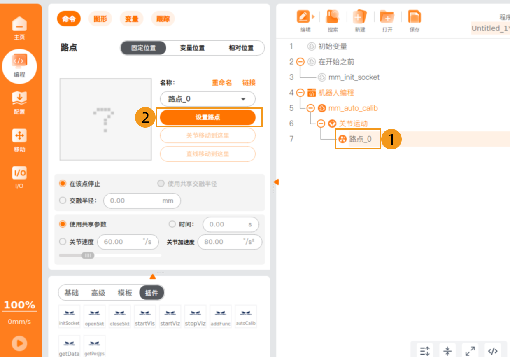The image size is (510, 357).
Task: Click the fullscreen expand icon at bottom
Action: (470, 351)
